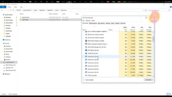Sort processes by CPU column
172x97 pixels.
[x=123, y=29]
